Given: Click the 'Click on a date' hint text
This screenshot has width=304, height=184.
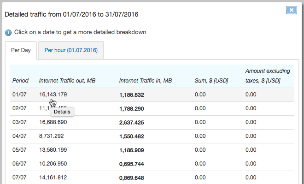Looking at the screenshot, I should tap(80, 32).
